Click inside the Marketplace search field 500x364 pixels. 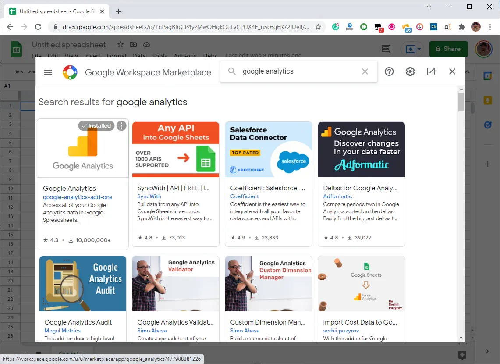click(x=299, y=71)
